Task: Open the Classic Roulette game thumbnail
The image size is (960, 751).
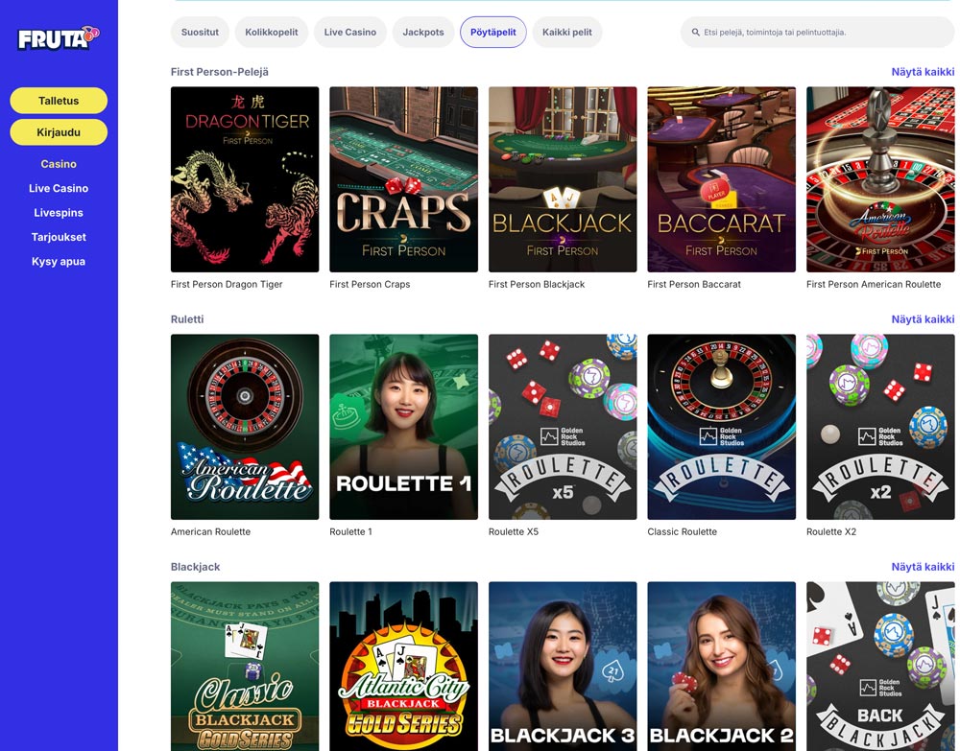Action: point(721,427)
